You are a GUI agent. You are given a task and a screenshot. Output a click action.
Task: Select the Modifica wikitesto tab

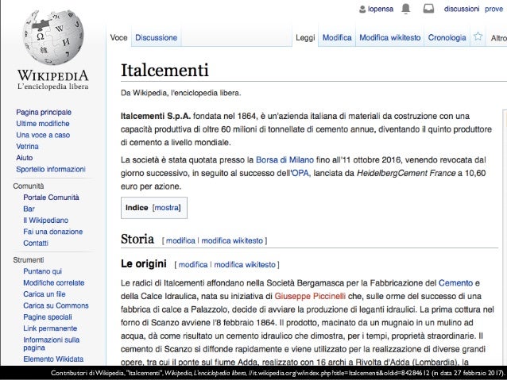click(390, 37)
